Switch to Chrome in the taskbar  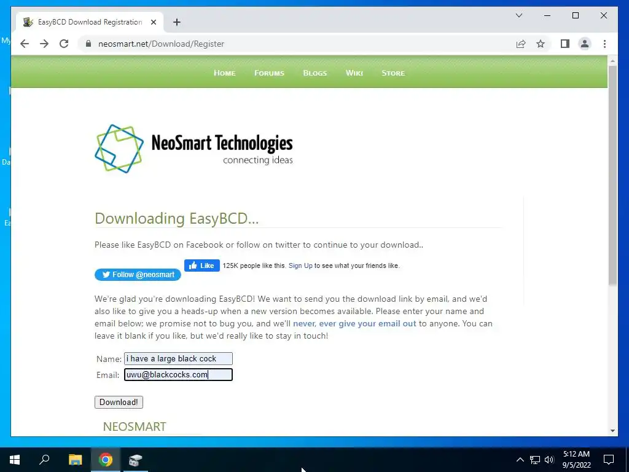click(106, 460)
